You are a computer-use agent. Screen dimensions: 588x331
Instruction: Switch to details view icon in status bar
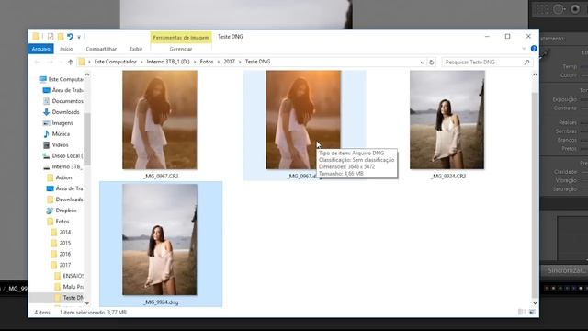click(x=522, y=312)
